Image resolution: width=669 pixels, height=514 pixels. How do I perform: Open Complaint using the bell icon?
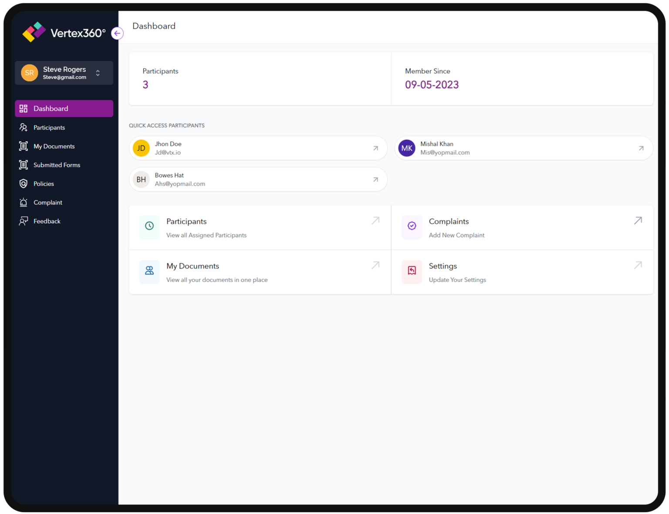pyautogui.click(x=24, y=202)
